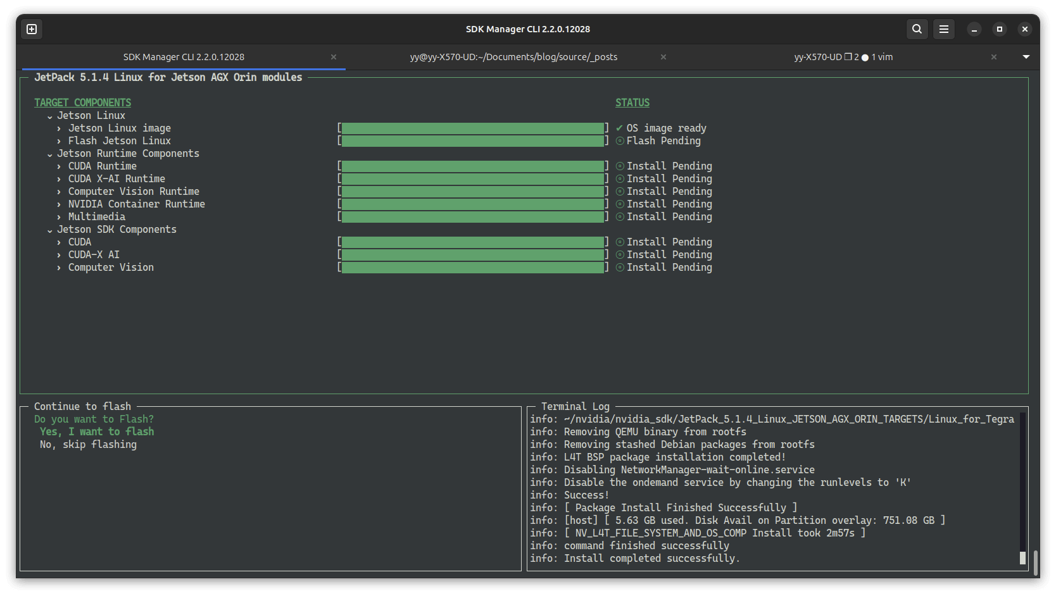1056x596 pixels.
Task: Collapse Jetson Runtime Components group
Action: (50, 154)
